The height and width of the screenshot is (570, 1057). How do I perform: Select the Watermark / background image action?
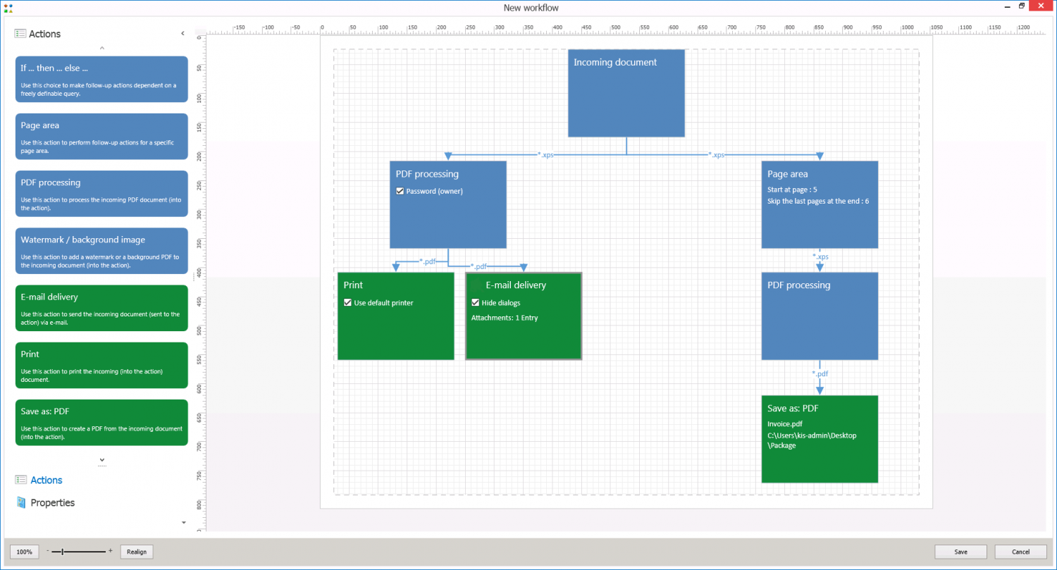(101, 251)
